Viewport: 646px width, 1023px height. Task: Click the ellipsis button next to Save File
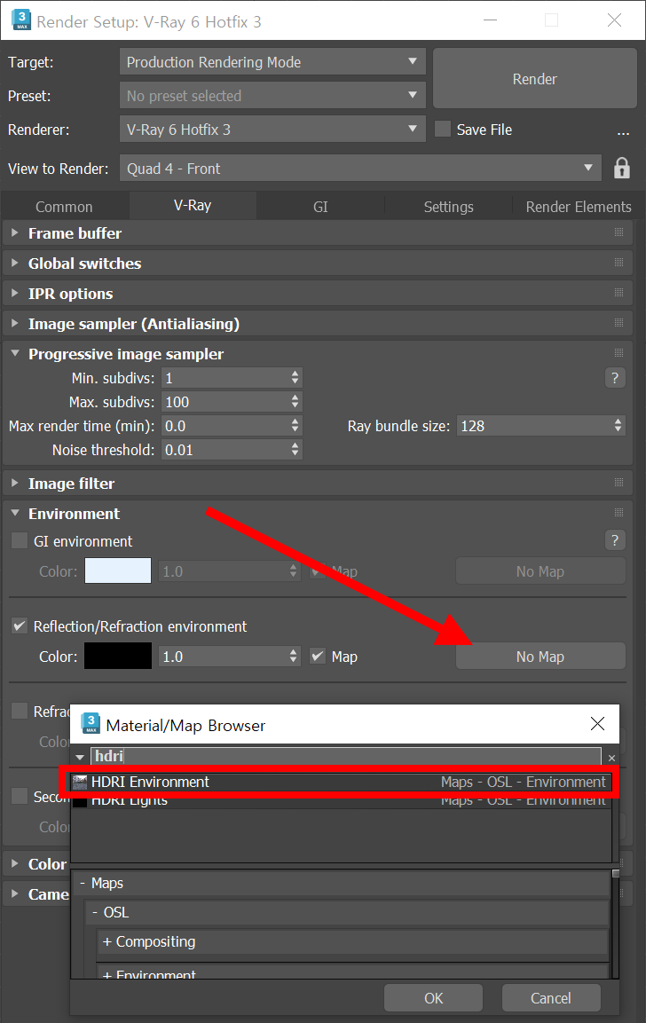point(623,132)
